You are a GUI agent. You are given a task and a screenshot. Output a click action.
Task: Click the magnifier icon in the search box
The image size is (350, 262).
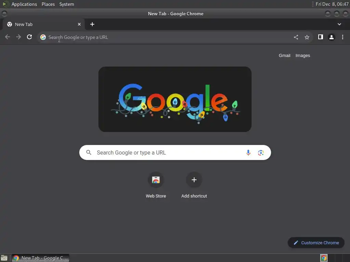click(x=89, y=152)
